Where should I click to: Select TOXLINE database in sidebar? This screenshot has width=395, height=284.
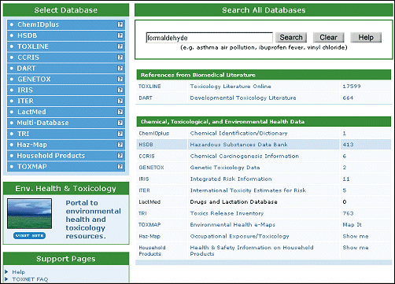pos(33,46)
